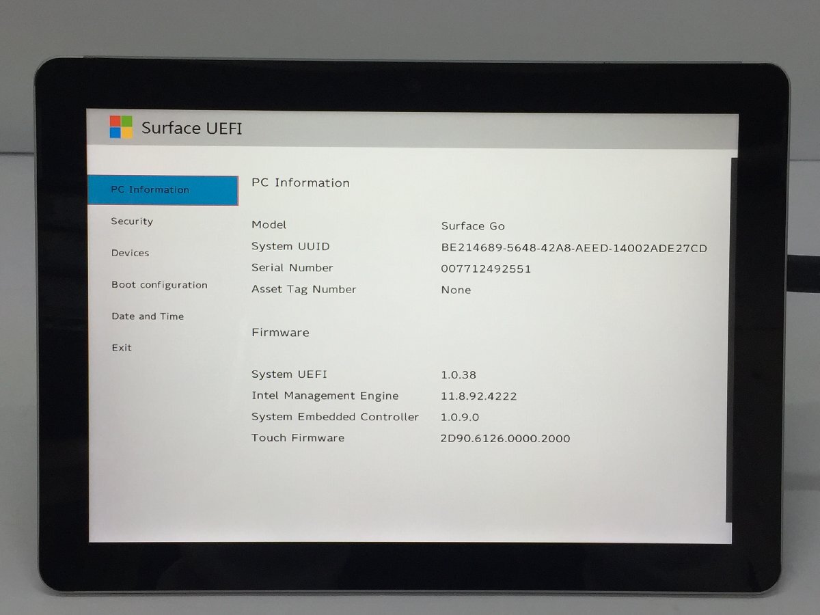Image resolution: width=820 pixels, height=615 pixels.
Task: Click the Microsoft logo in header
Action: click(121, 127)
